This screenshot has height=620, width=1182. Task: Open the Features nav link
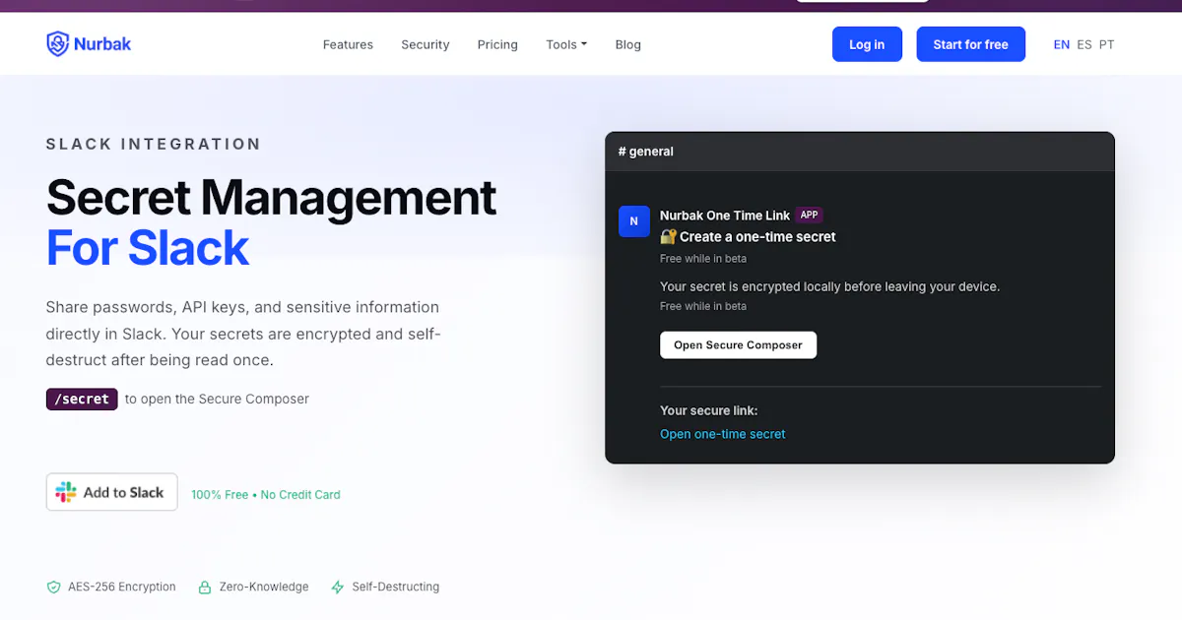[x=348, y=44]
